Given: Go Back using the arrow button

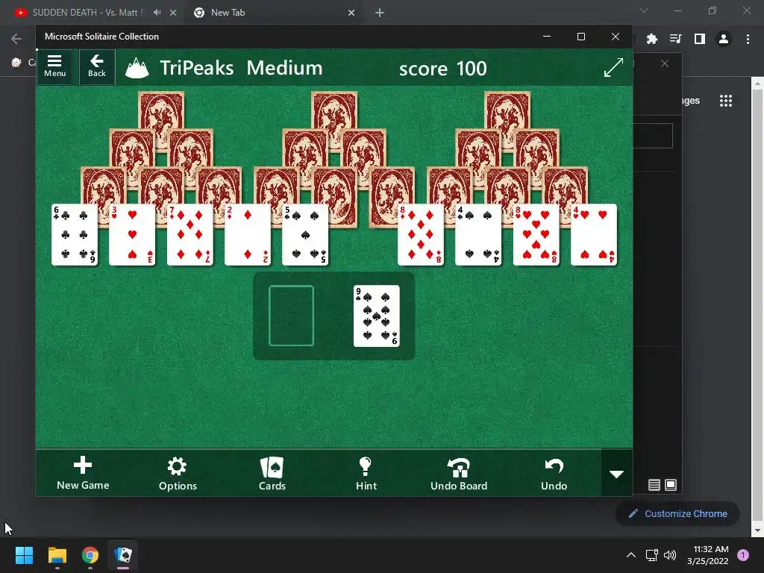Looking at the screenshot, I should [97, 66].
